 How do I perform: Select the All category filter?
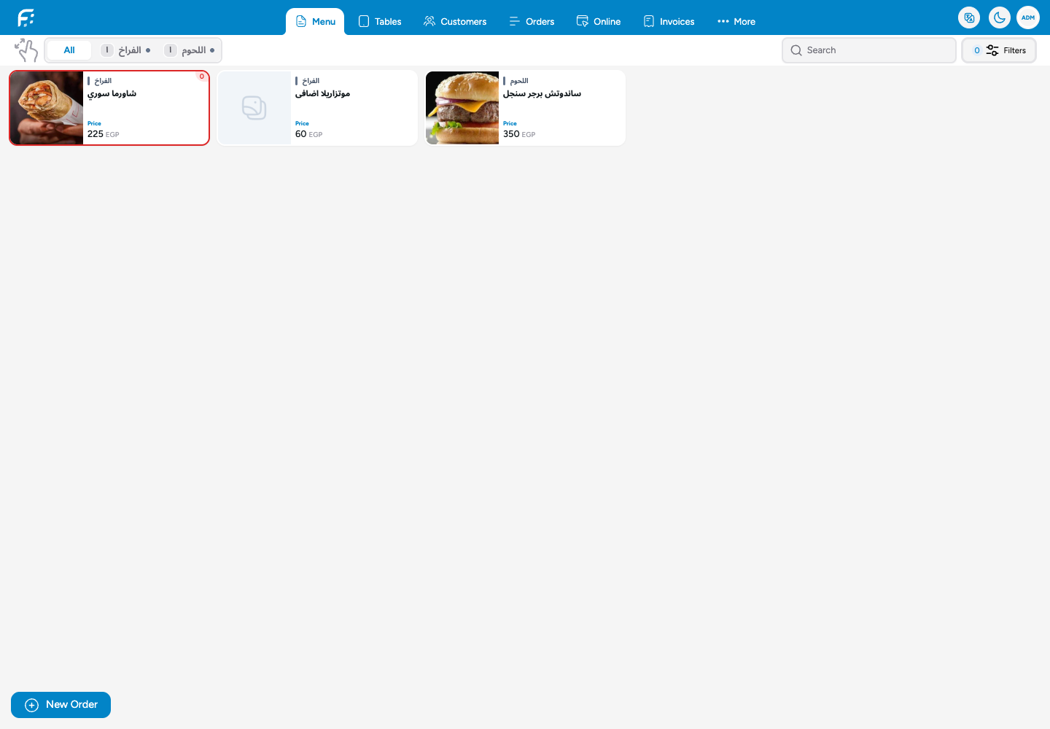[69, 50]
